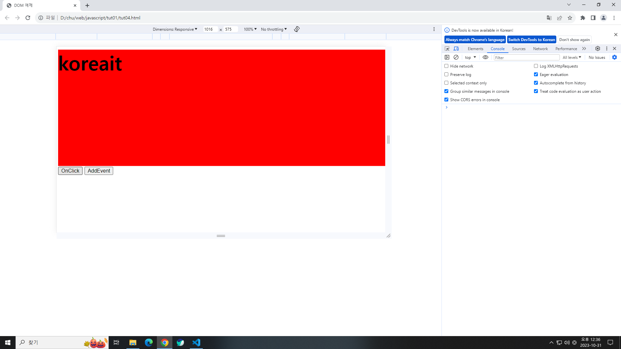Click the rotate device orientation icon
This screenshot has width=621, height=349.
(x=297, y=29)
